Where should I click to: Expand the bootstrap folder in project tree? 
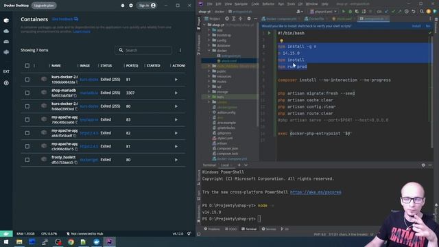209,35
